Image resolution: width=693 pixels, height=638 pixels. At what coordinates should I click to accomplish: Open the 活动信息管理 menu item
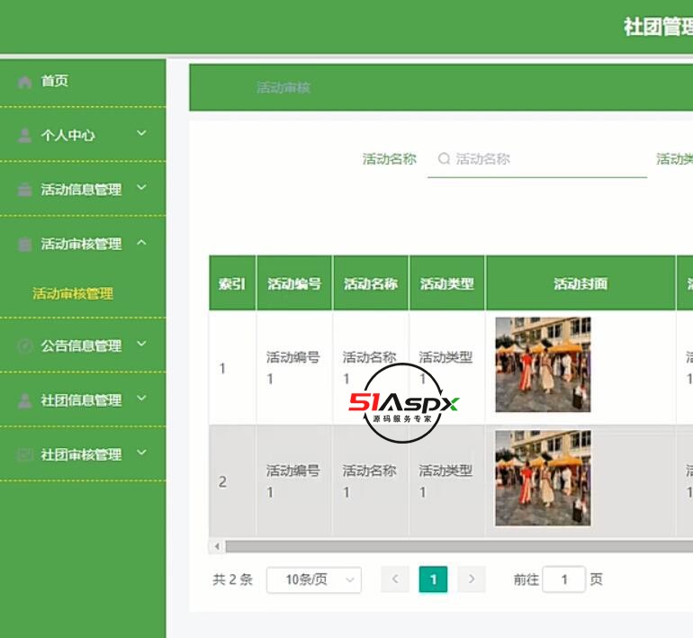(x=83, y=189)
